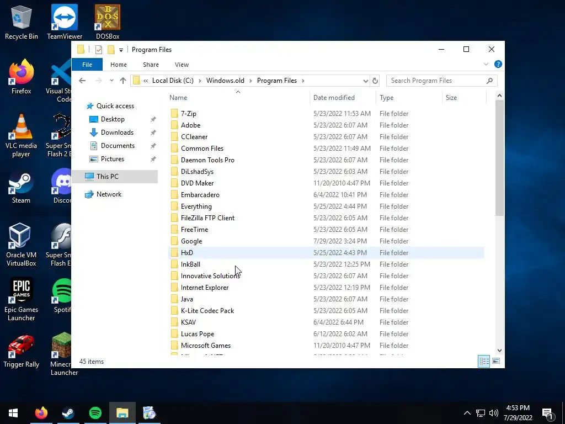
Task: Select the K-Lite Codec Pack folder
Action: pyautogui.click(x=326, y=310)
